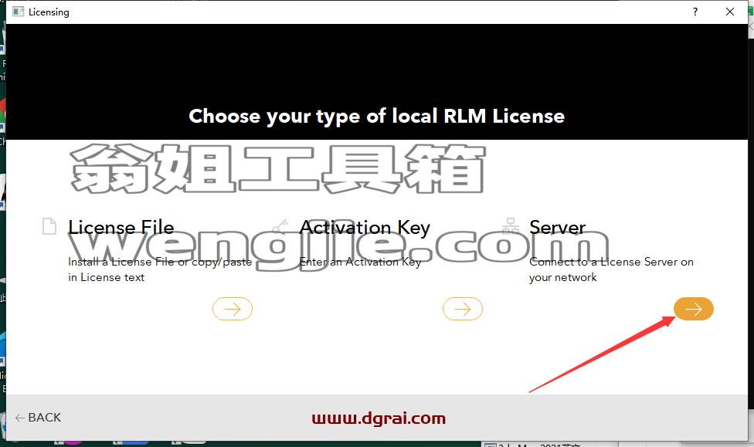Image resolution: width=754 pixels, height=447 pixels.
Task: Select the License File document icon
Action: click(x=49, y=226)
